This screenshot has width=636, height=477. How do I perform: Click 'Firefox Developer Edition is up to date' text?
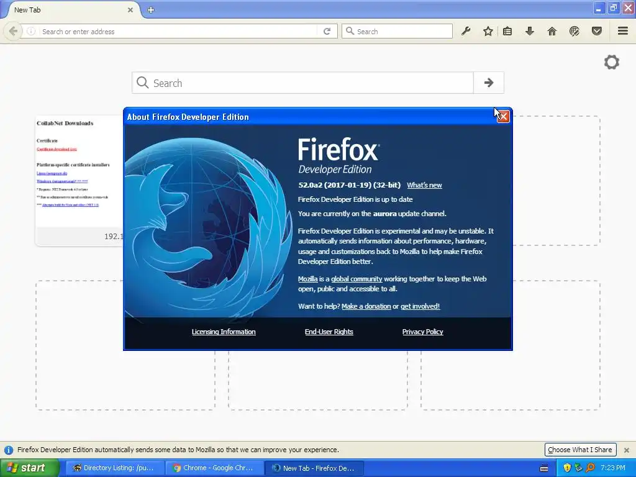pos(355,199)
